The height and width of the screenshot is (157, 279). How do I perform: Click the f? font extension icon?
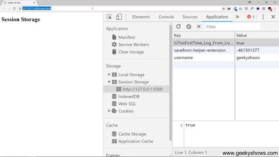252,8
